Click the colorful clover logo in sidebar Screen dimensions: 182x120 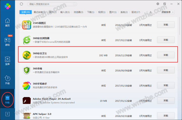8,6
